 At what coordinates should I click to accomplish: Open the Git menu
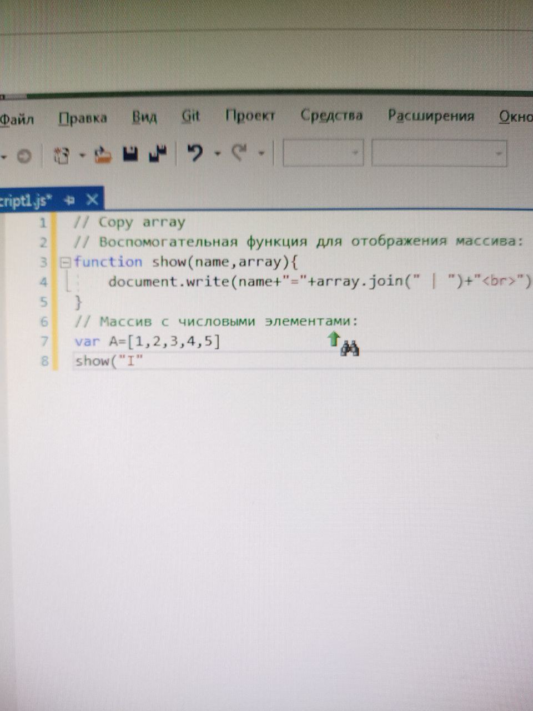pos(190,116)
